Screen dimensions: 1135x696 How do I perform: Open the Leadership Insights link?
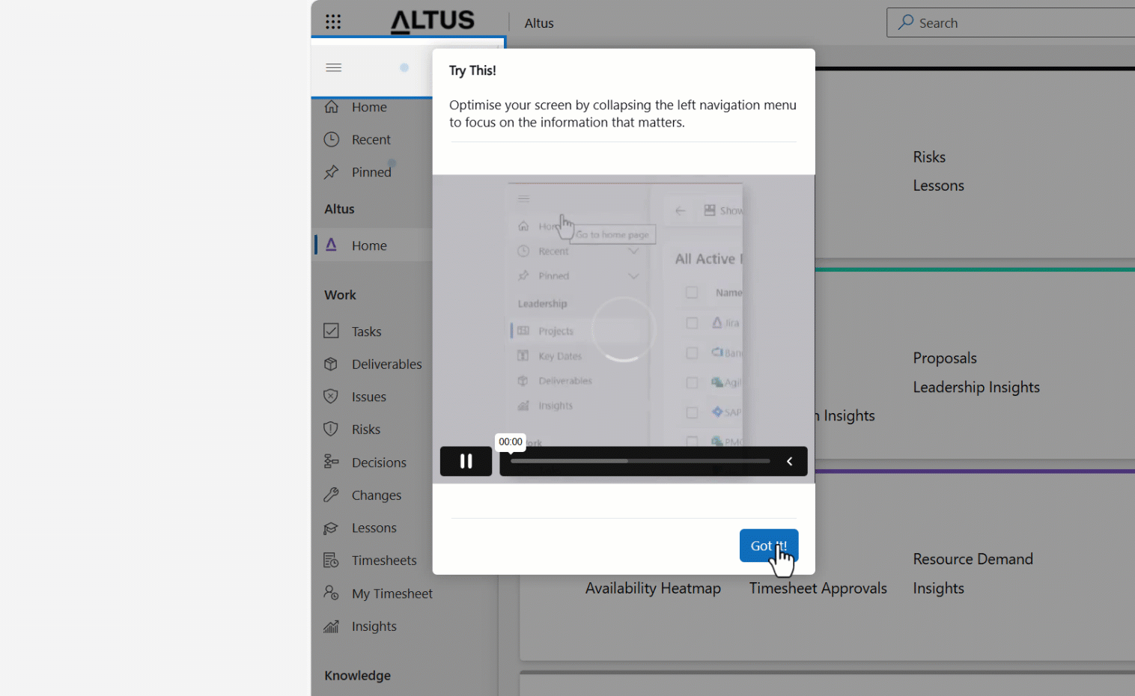coord(976,387)
